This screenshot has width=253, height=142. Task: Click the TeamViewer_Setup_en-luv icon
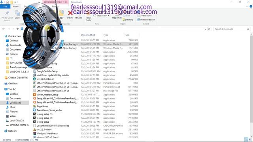[34, 110]
